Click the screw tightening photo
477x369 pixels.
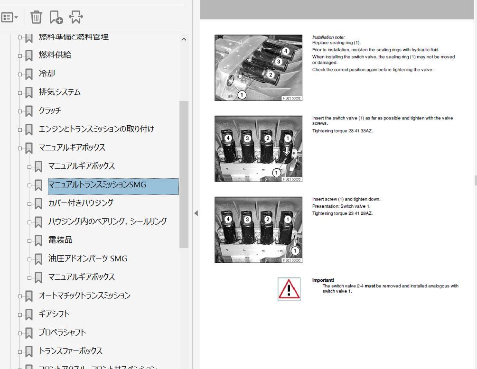pos(258,230)
